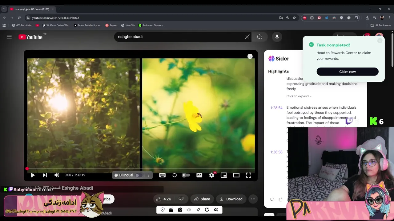The height and width of the screenshot is (221, 394).
Task: Open the Parimoon Stream bookmark
Action: point(152,25)
